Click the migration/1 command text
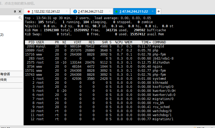This screenshot has width=215, height=128. pos(163,119)
